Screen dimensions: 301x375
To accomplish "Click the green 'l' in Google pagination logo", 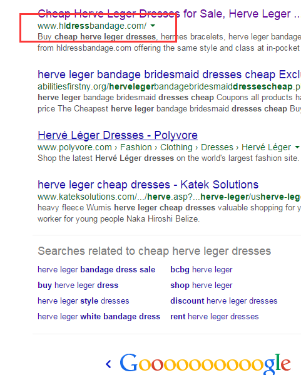I will (277, 362).
